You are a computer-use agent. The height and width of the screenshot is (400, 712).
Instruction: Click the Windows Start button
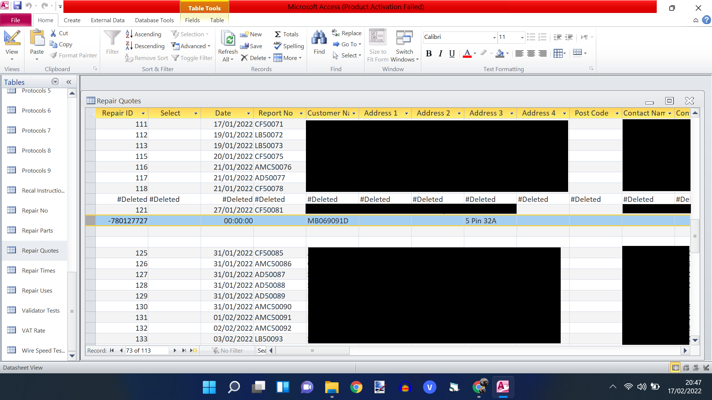209,387
